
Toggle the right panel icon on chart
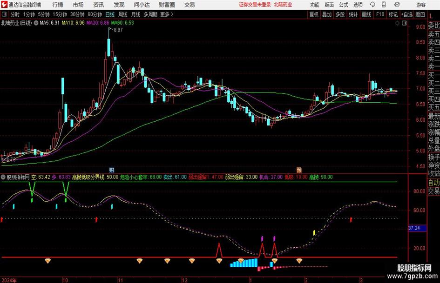tap(404, 23)
